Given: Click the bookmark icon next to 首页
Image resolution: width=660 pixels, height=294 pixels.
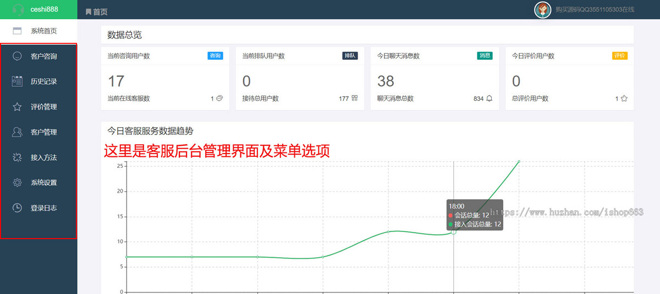Looking at the screenshot, I should (x=88, y=12).
